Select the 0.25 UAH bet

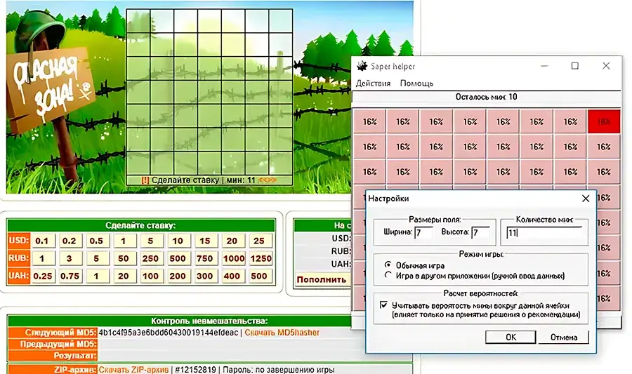point(43,276)
